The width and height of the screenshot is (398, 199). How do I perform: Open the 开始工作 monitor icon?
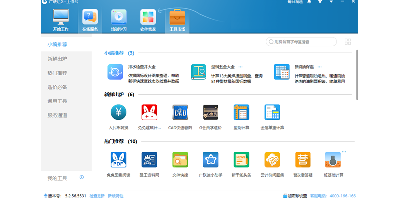[61, 17]
